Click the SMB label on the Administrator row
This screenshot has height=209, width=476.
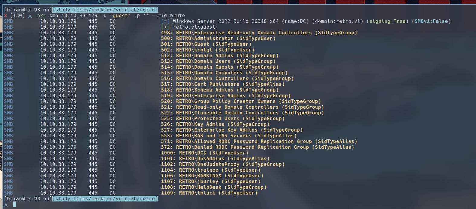tap(8, 39)
